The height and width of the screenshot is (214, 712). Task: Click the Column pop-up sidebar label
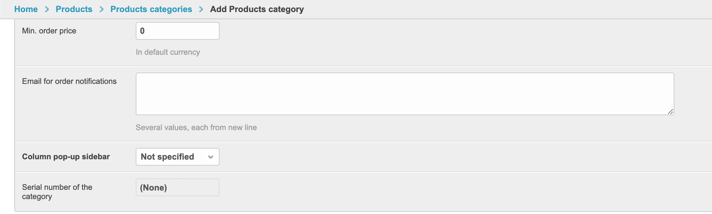[66, 157]
